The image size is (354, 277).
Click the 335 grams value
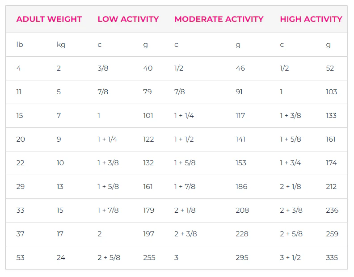click(332, 258)
